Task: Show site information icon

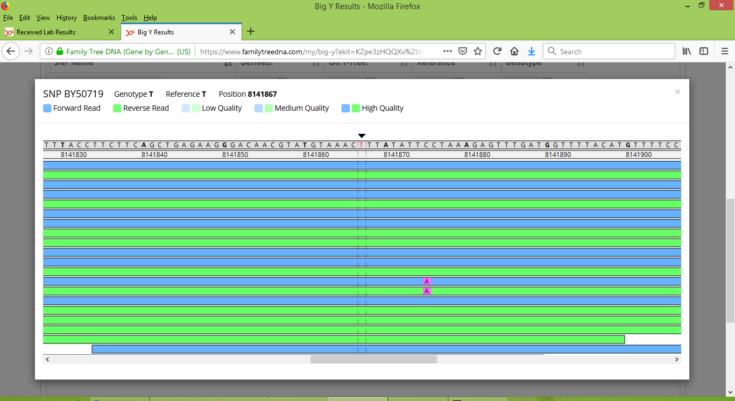Action: (48, 52)
